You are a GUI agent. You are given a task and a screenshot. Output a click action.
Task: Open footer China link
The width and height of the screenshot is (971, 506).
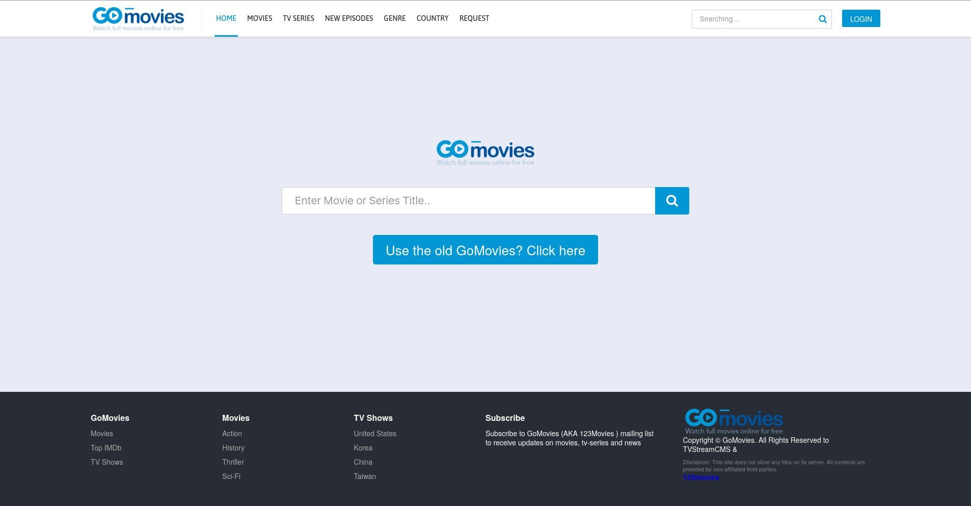point(363,462)
